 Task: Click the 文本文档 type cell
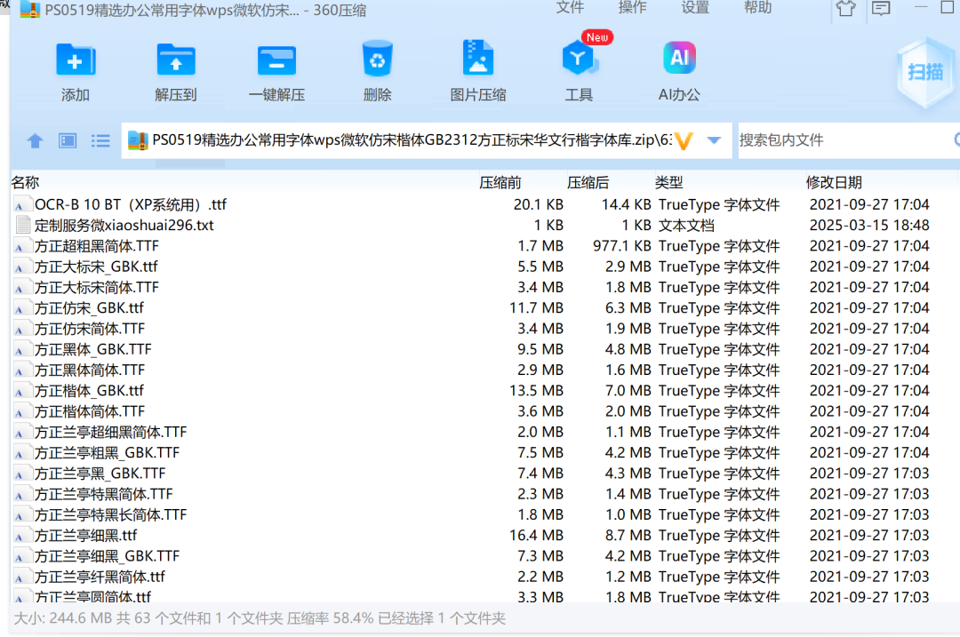(686, 225)
